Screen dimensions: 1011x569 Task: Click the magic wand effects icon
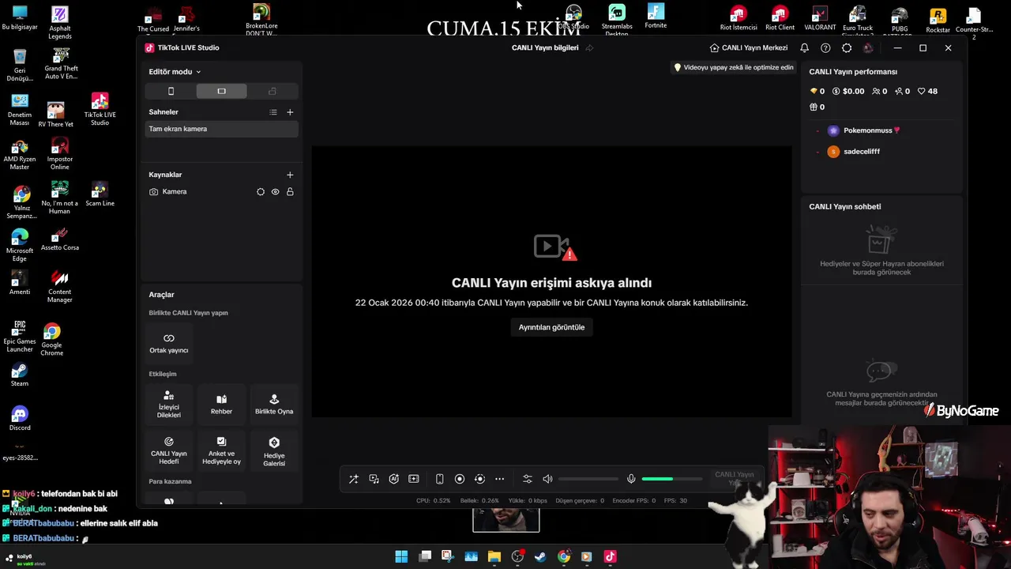[354, 479]
